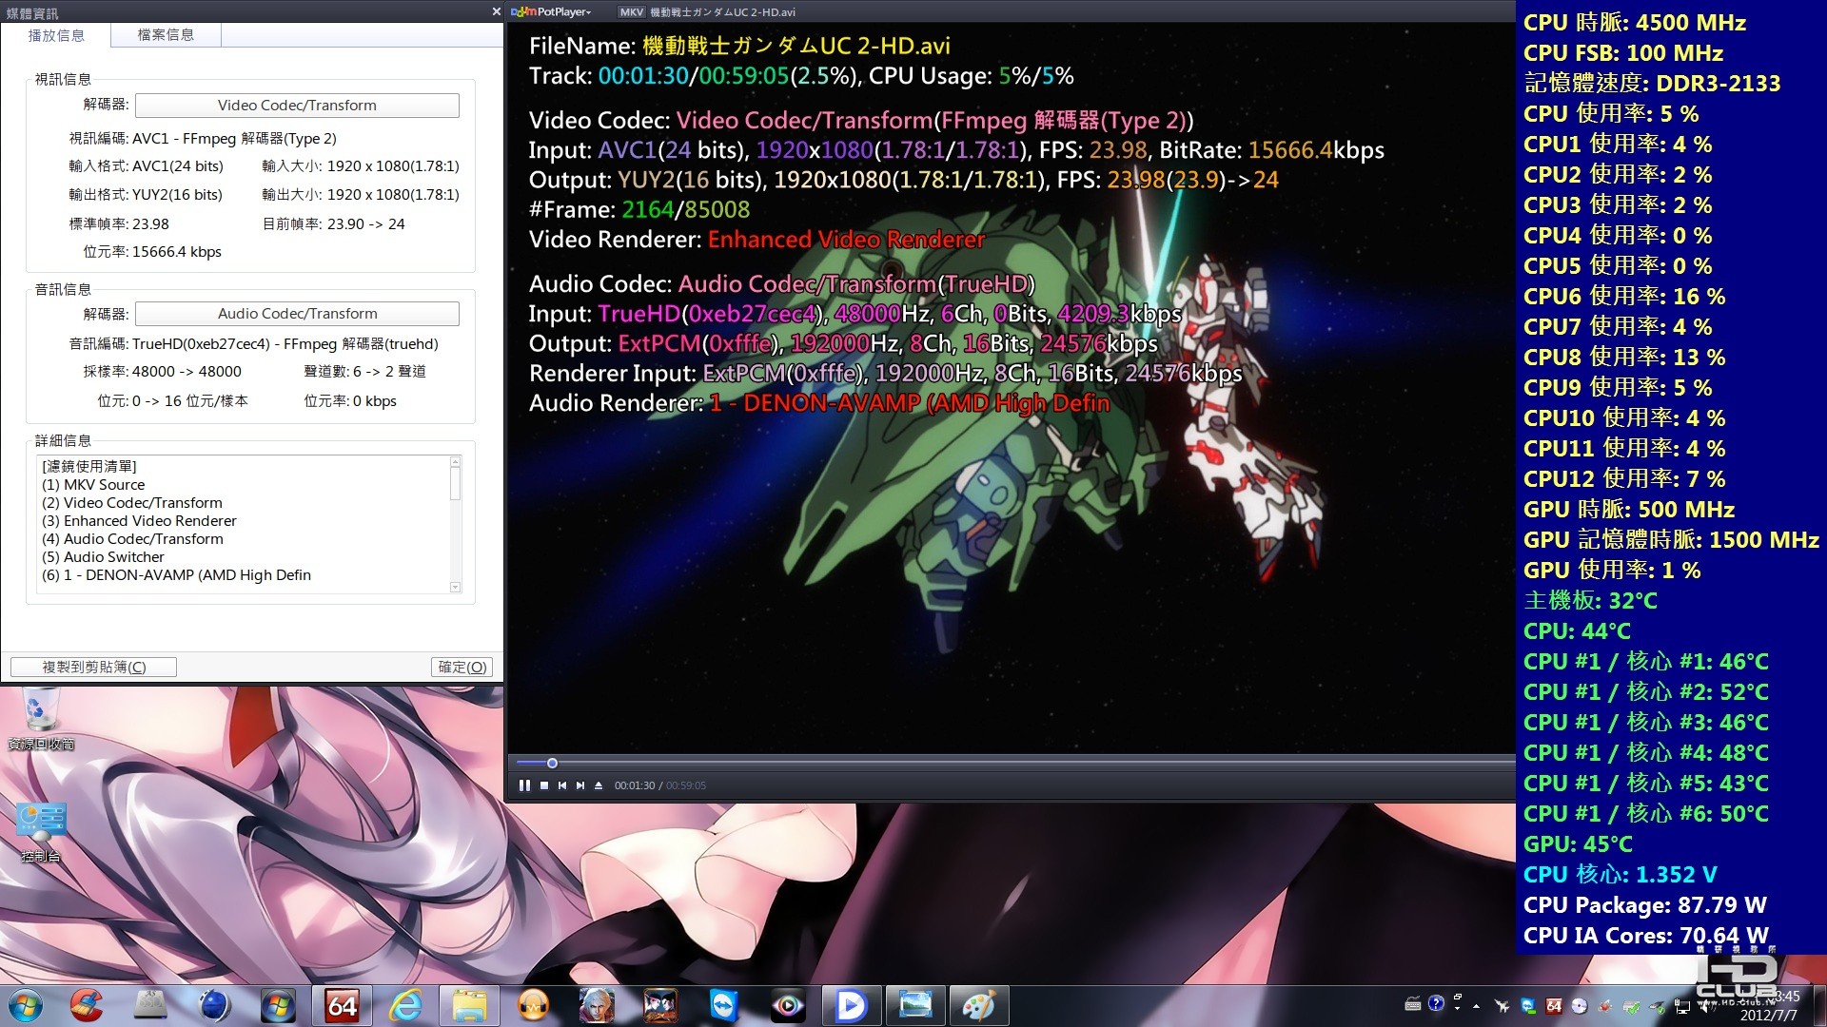
Task: Click the TeamViewer tray icon
Action: click(x=1528, y=1006)
